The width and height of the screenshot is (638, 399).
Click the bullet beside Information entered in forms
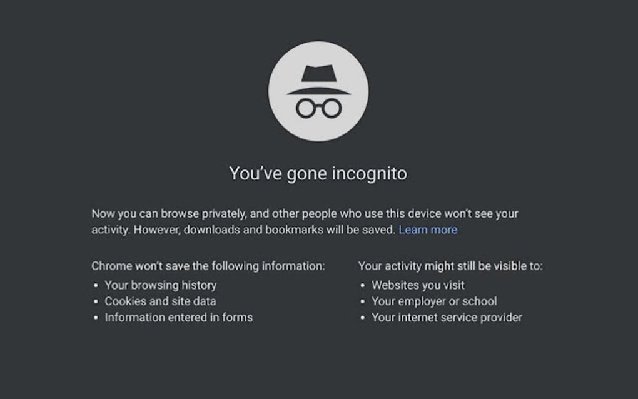coord(95,318)
